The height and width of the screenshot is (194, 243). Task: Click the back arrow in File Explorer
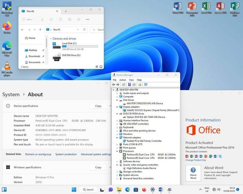coord(22,30)
